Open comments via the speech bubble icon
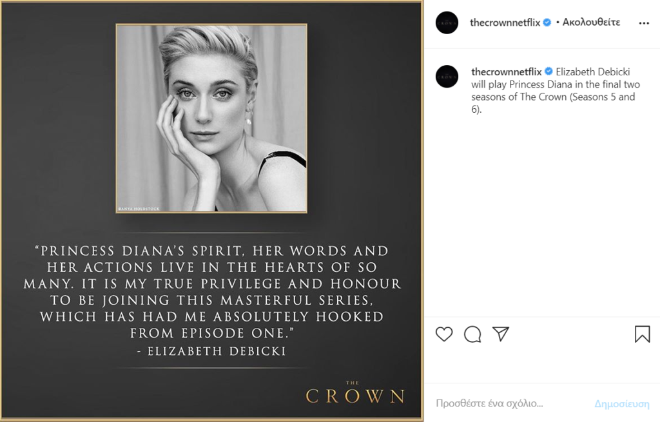The width and height of the screenshot is (660, 422). pos(472,334)
